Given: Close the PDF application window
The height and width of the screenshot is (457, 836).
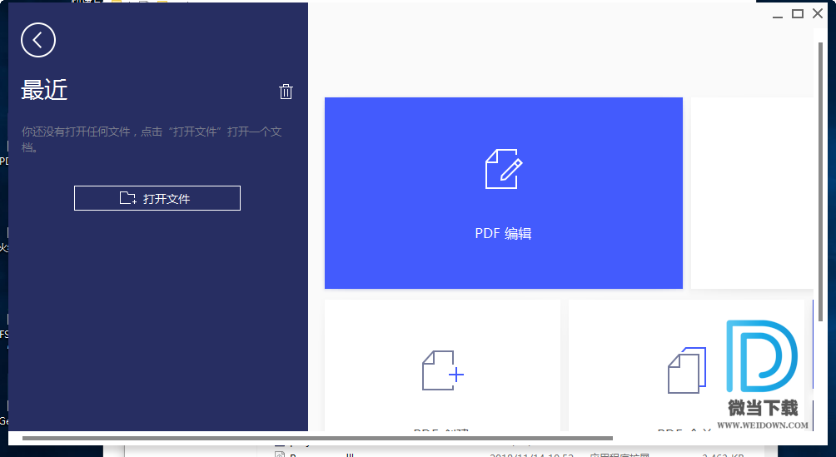Looking at the screenshot, I should click(x=818, y=14).
